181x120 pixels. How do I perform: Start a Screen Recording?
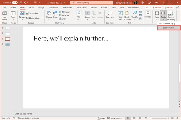click(x=171, y=15)
